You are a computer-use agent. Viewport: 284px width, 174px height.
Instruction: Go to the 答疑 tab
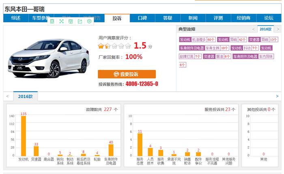tap(168, 18)
